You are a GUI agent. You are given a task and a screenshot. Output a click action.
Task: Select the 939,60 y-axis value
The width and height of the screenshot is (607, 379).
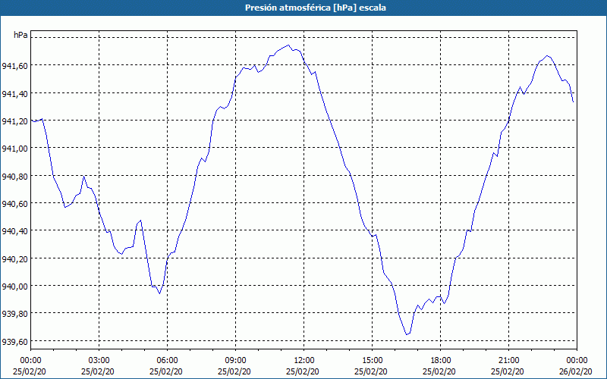pyautogui.click(x=14, y=342)
